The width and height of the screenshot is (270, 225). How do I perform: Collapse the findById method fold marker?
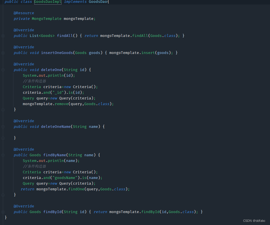tap(3, 212)
